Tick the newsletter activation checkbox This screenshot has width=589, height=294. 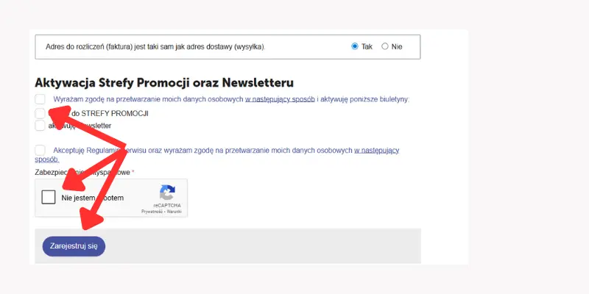(x=40, y=126)
